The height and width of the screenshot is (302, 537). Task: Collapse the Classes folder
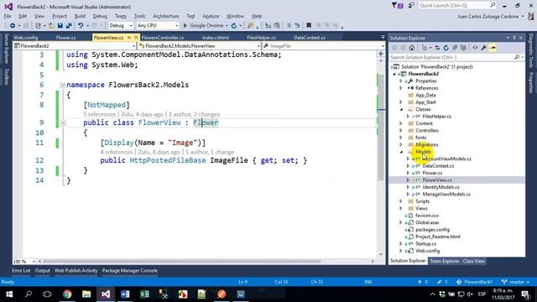point(401,109)
